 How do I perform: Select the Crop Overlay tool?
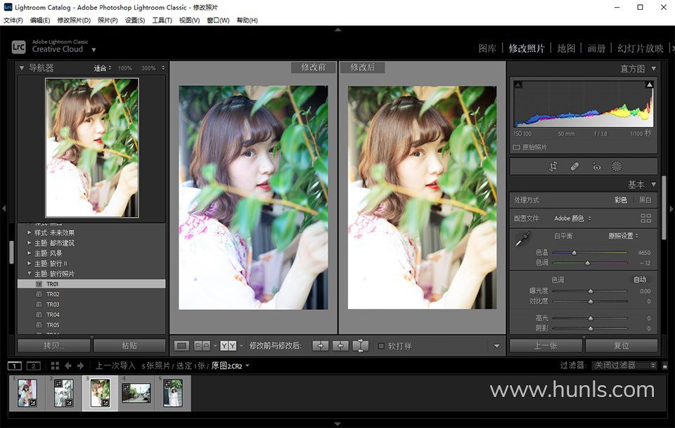point(553,167)
